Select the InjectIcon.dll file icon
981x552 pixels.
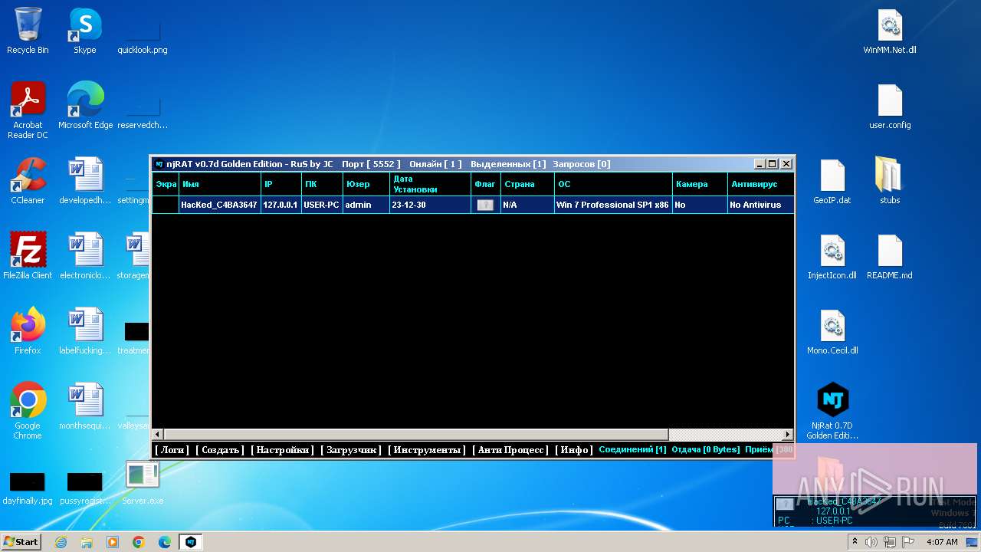(832, 256)
